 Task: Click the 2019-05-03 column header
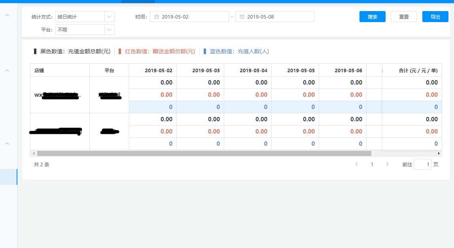201,71
